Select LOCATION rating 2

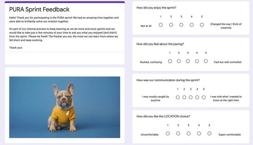coord(178,134)
